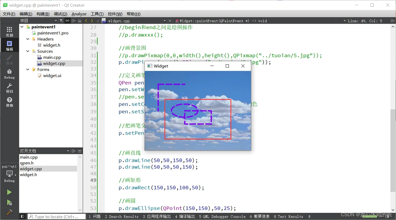Open the 控件(W) menu
396x220 pixels.
pyautogui.click(x=115, y=14)
